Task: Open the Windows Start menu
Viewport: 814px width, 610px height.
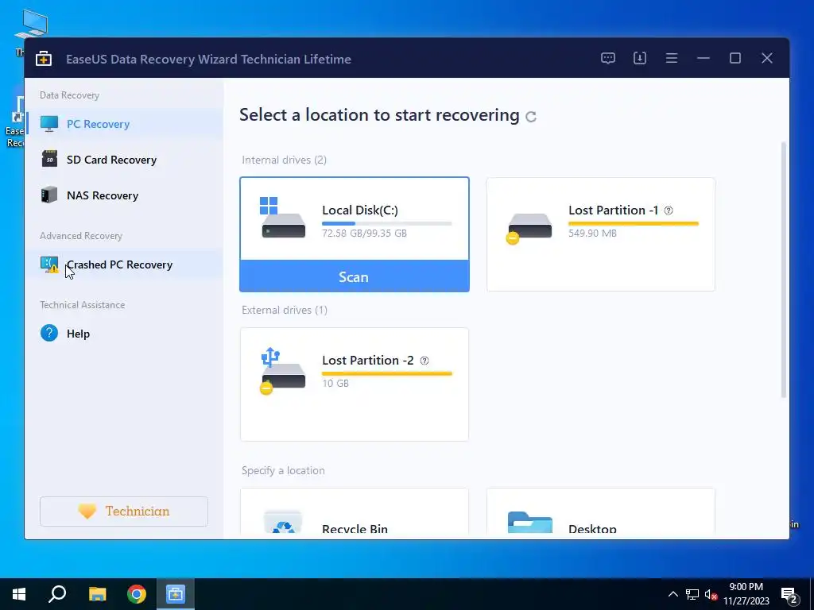Action: click(x=19, y=594)
